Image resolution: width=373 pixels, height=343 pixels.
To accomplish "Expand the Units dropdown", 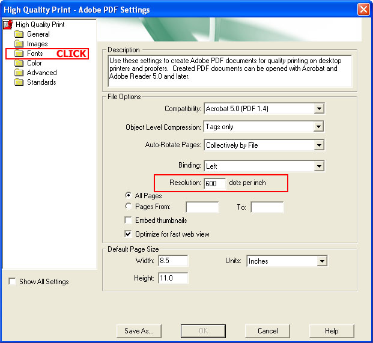I will click(322, 261).
